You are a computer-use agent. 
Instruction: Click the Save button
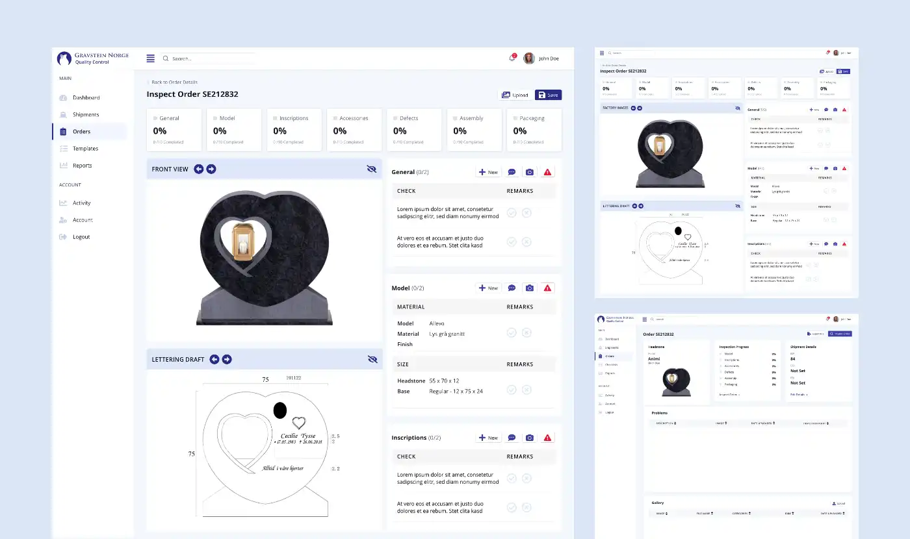click(x=548, y=95)
